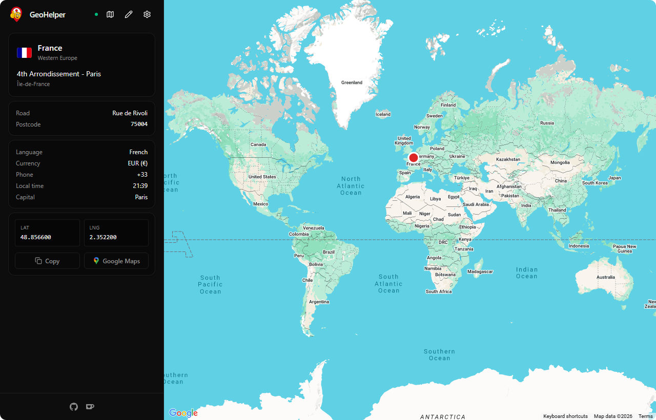The image size is (656, 420).
Task: Open Keyboard shortcuts link on map
Action: (565, 416)
